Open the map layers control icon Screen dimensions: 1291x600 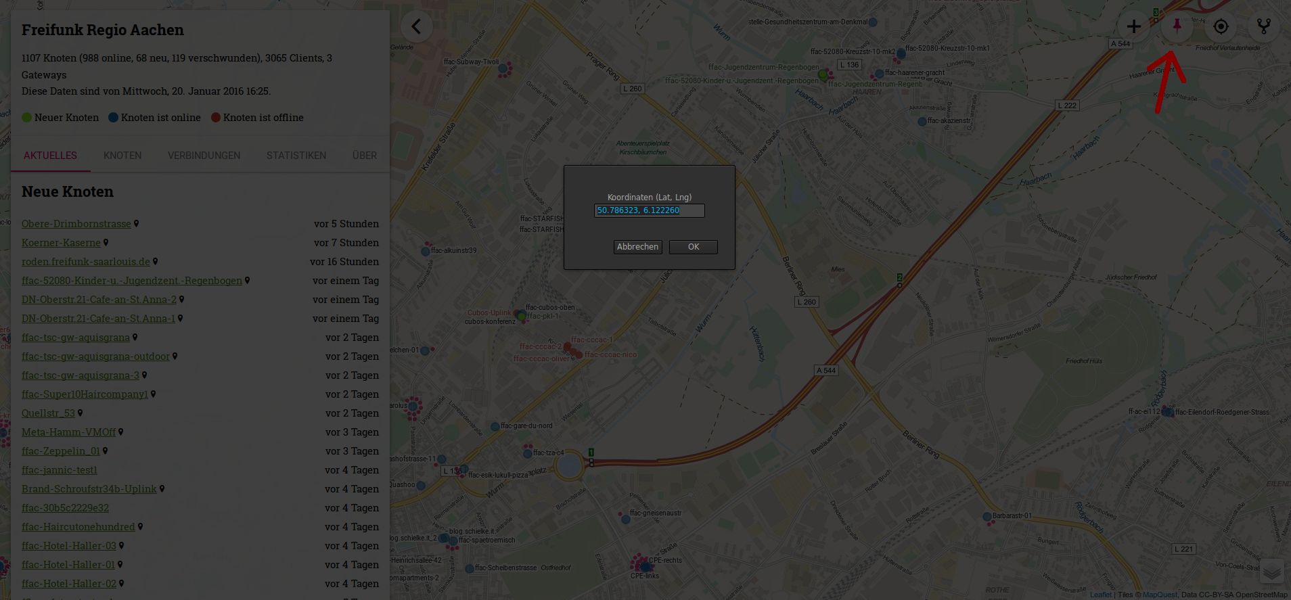1271,572
